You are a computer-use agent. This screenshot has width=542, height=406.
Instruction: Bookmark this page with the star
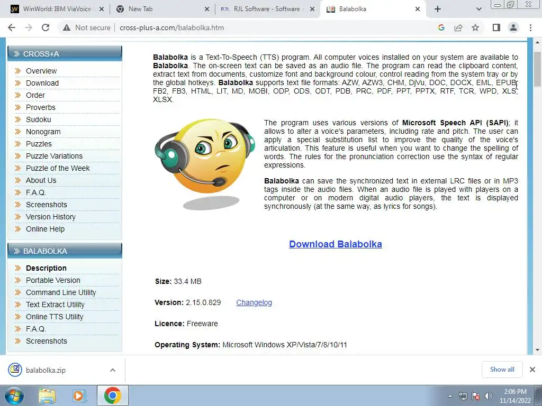[475, 27]
